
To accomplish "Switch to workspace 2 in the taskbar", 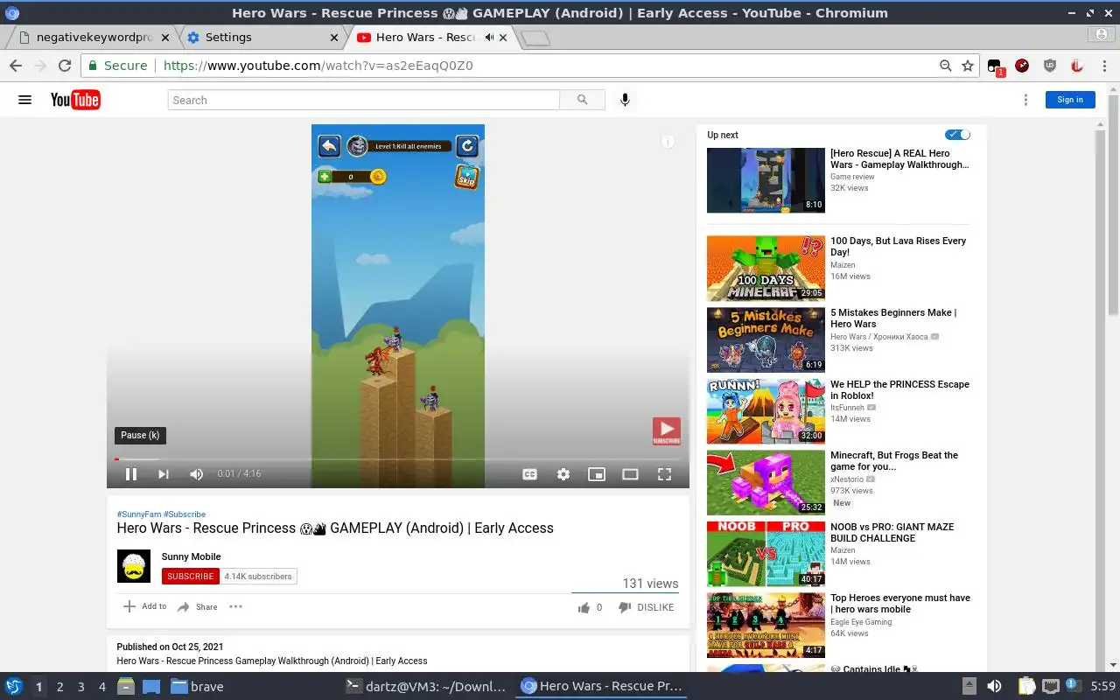I will 60,687.
